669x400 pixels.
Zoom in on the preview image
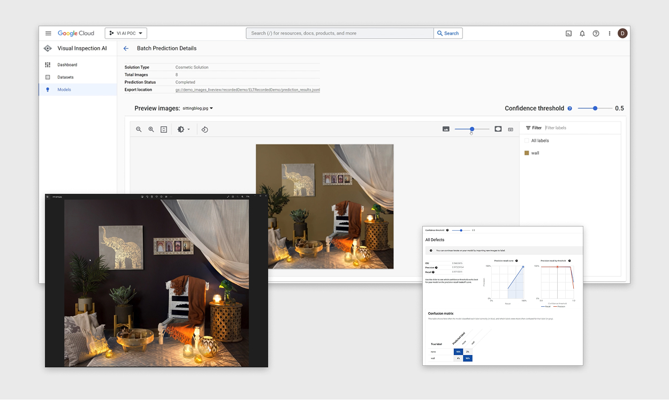[x=151, y=130]
